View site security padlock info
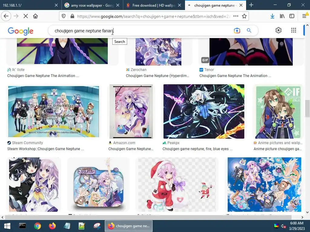Image resolution: width=310 pixels, height=232 pixels. click(72, 16)
